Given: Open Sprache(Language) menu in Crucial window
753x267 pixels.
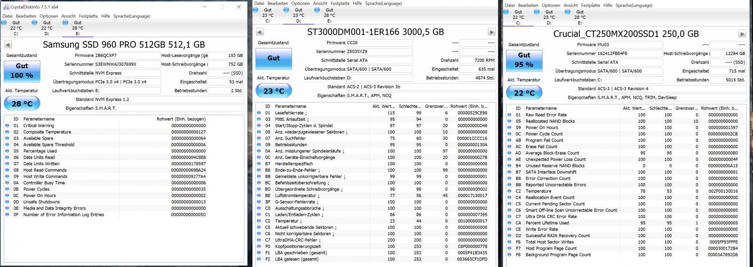Looking at the screenshot, I should tap(634, 5).
